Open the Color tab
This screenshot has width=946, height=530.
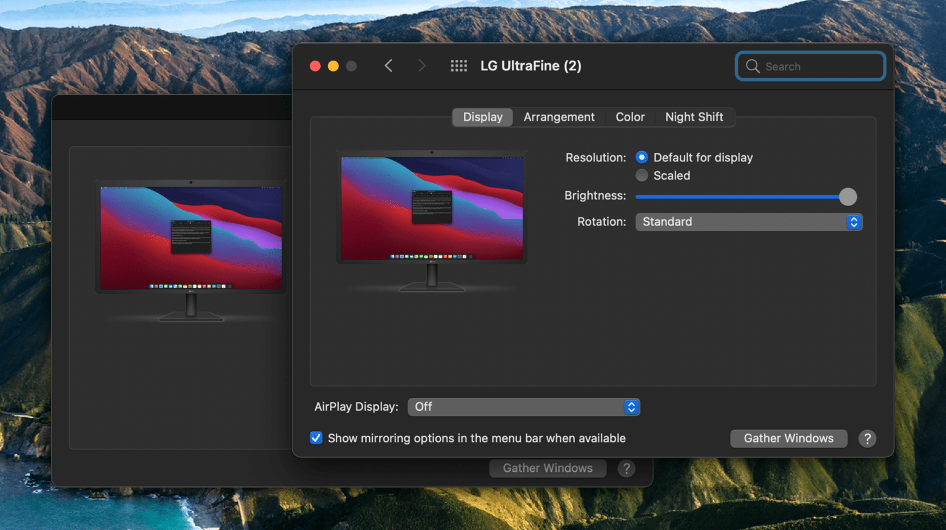point(630,117)
